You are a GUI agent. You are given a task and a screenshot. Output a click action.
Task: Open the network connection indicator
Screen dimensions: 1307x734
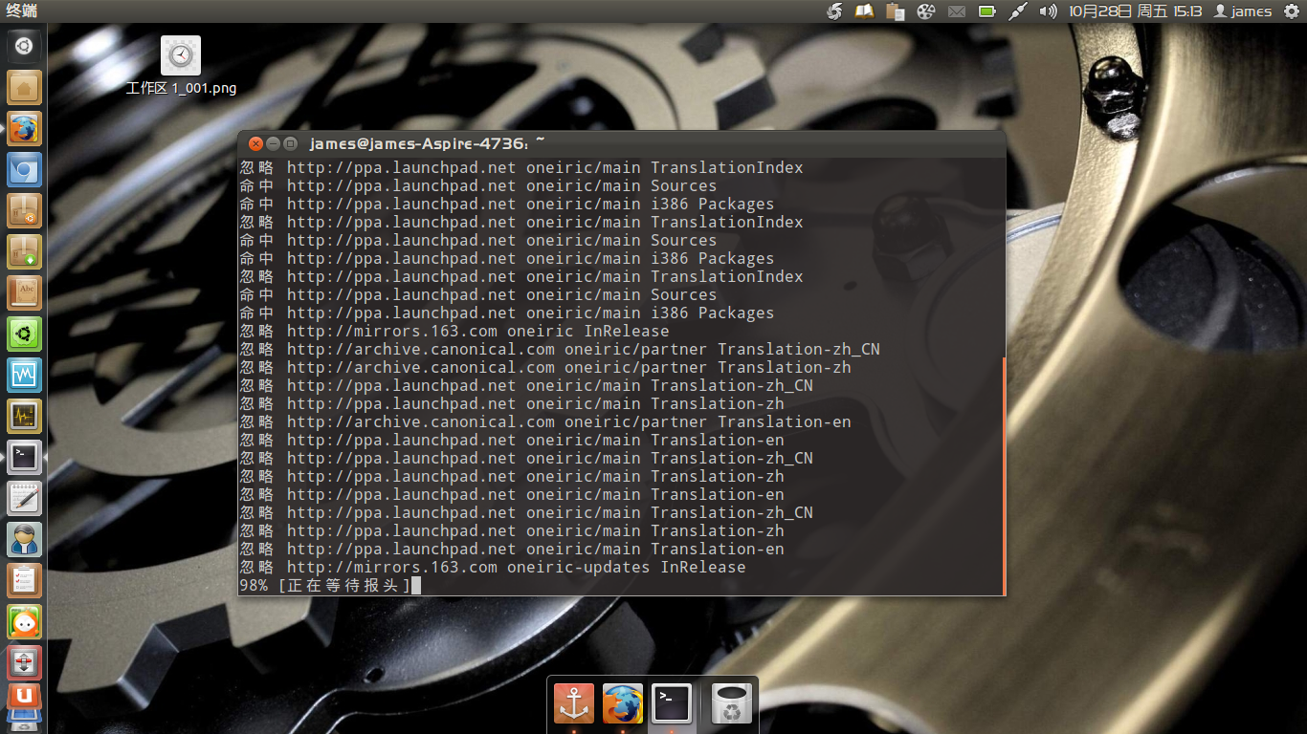(1017, 11)
